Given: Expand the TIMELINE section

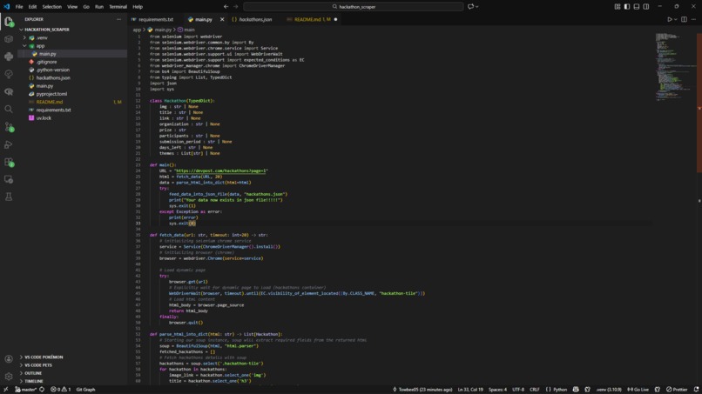Looking at the screenshot, I should (34, 381).
